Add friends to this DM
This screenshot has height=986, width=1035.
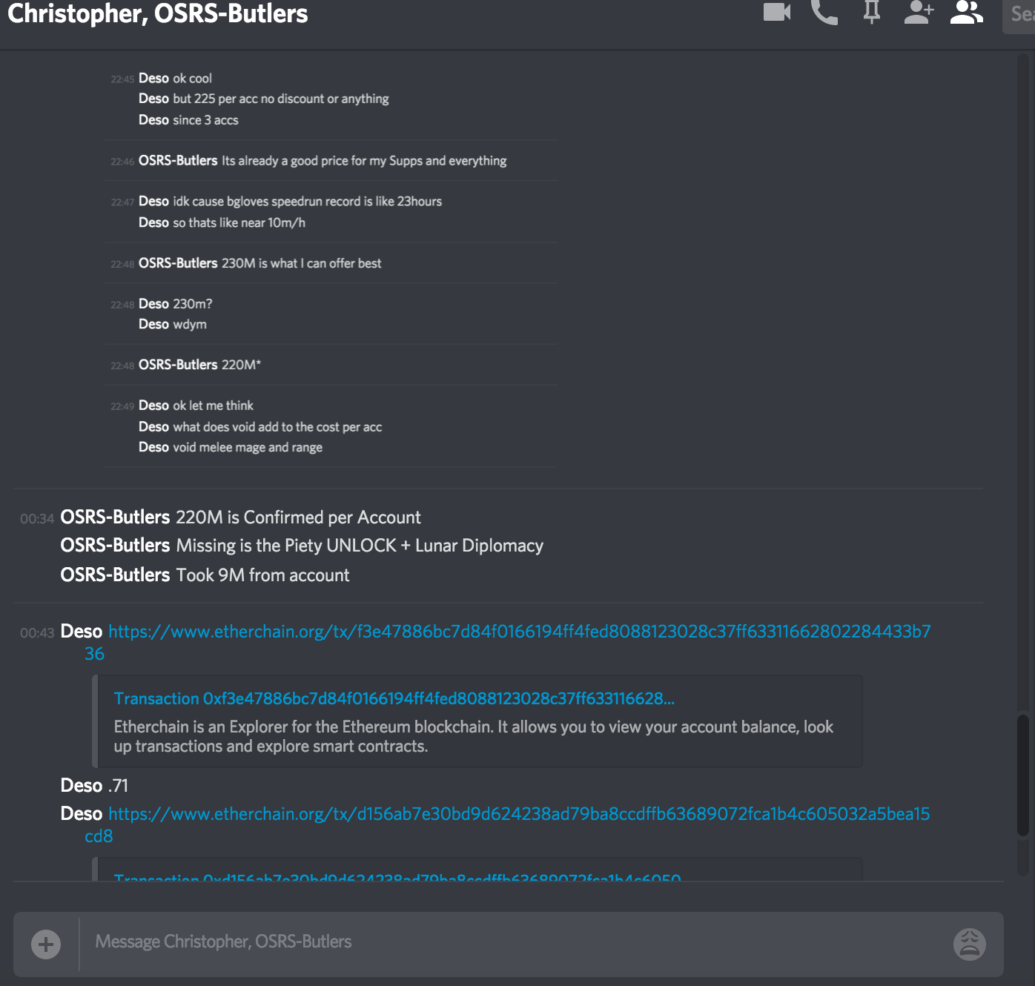click(x=919, y=13)
